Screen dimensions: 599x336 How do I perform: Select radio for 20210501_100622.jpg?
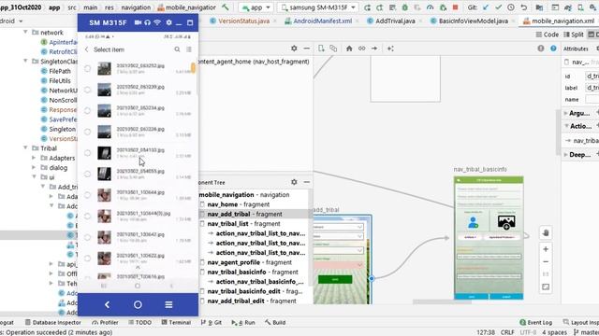(87, 259)
